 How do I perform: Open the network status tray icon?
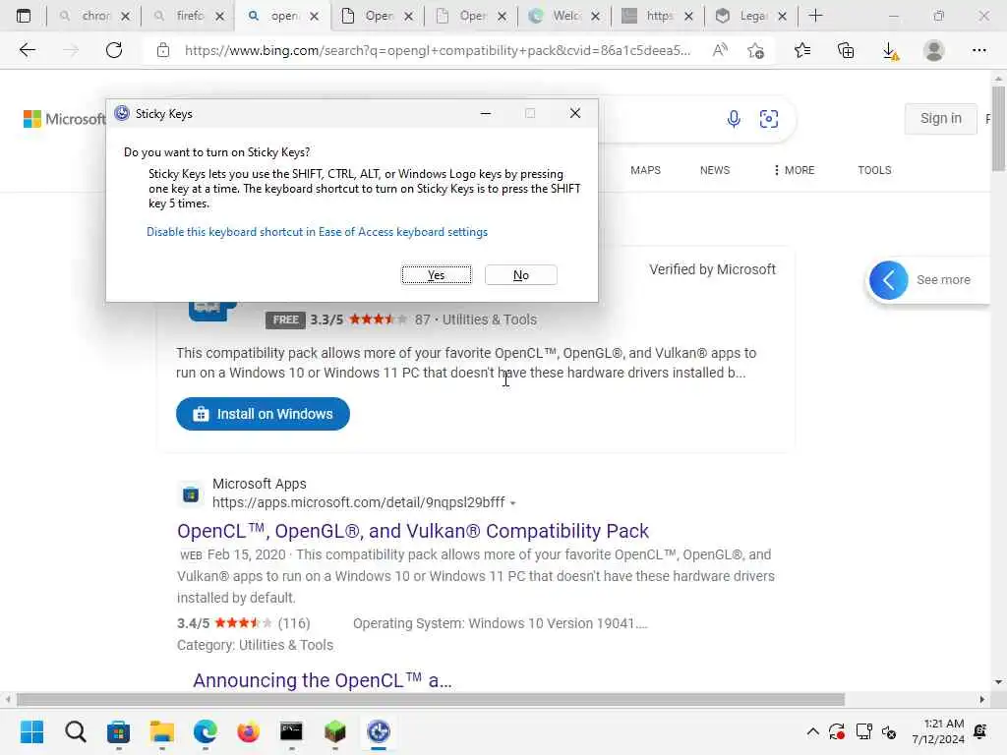click(863, 731)
